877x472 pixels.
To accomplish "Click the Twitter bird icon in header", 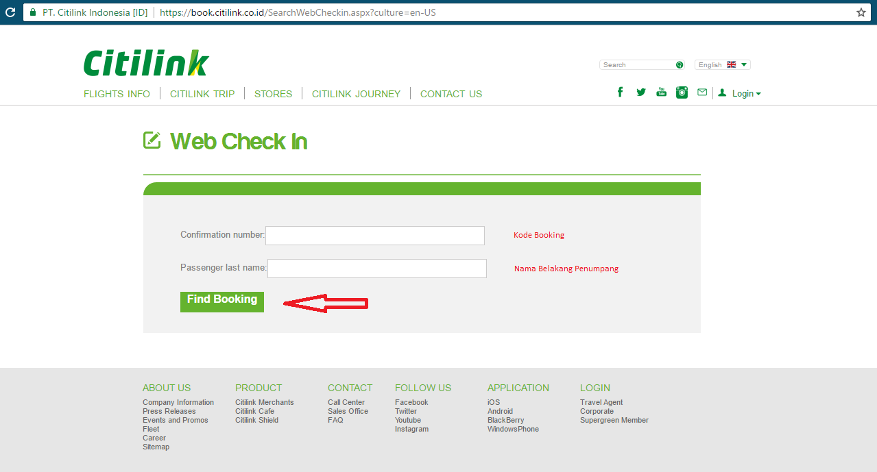I will pyautogui.click(x=640, y=91).
